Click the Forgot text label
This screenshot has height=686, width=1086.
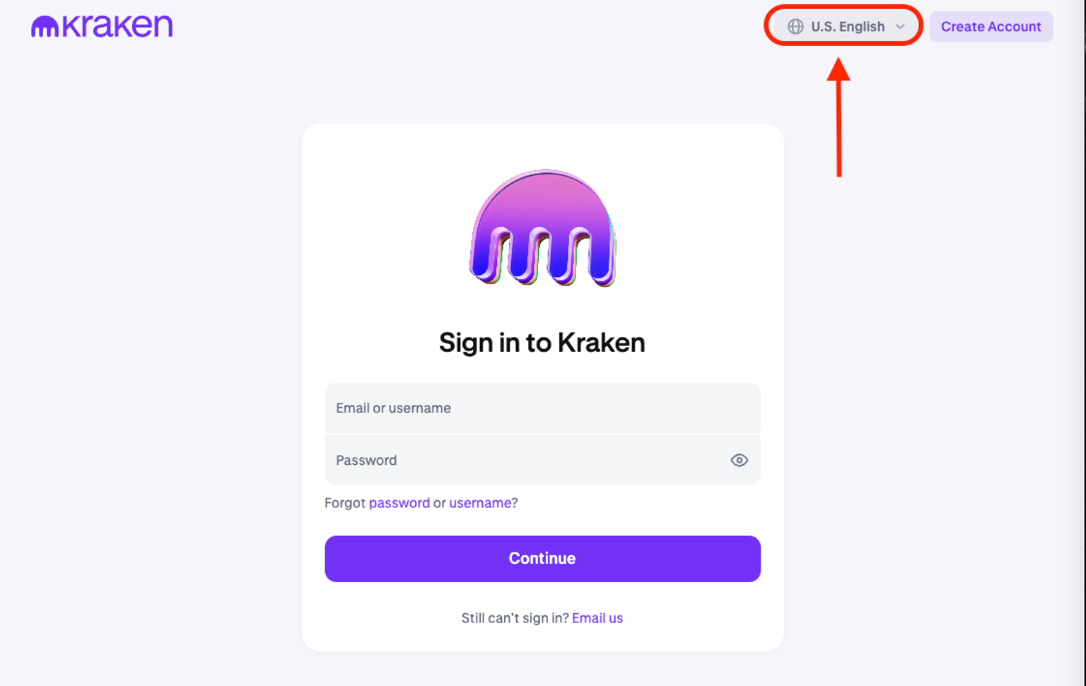pos(344,503)
